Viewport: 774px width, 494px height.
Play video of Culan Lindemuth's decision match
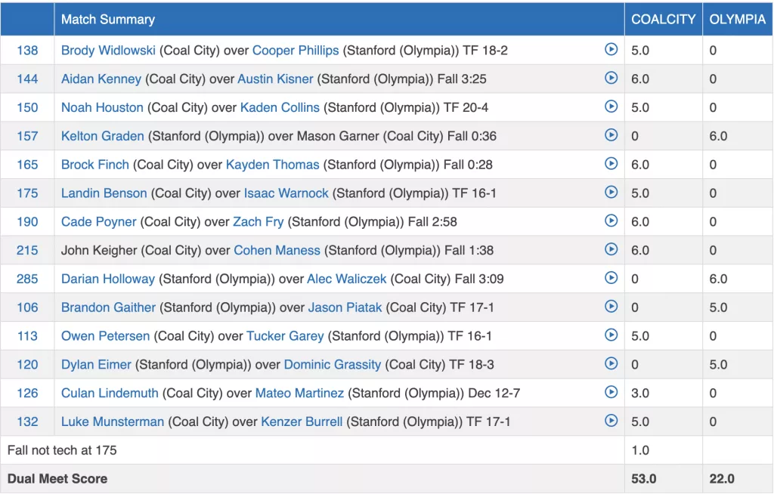[611, 392]
